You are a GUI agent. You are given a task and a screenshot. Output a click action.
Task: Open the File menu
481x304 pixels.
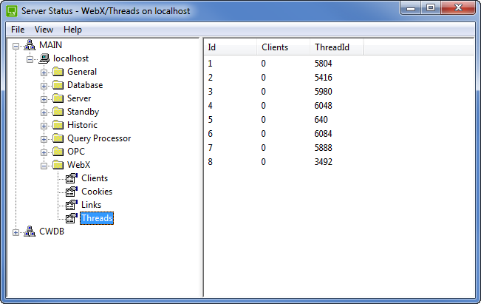point(18,30)
